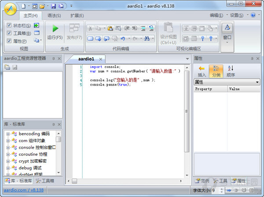The image size is (264, 197).
Task: Click the Save All icon in quick access bar
Action: click(x=61, y=6)
